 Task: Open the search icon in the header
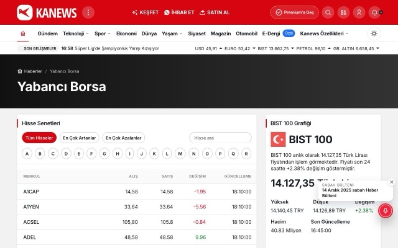(x=328, y=12)
